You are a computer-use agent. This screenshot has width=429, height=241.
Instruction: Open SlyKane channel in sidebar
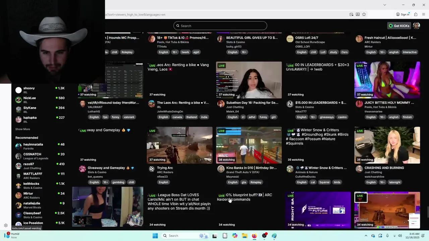point(40,109)
